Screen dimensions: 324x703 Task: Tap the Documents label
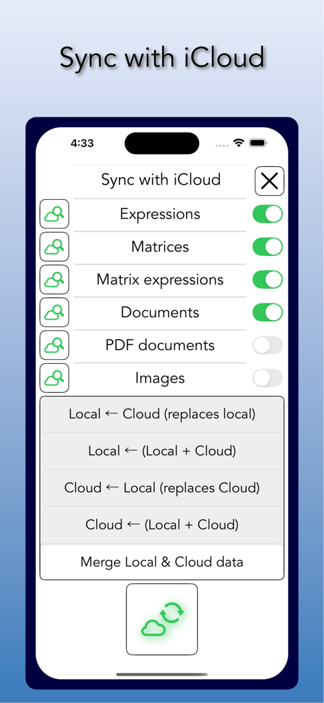click(x=160, y=312)
